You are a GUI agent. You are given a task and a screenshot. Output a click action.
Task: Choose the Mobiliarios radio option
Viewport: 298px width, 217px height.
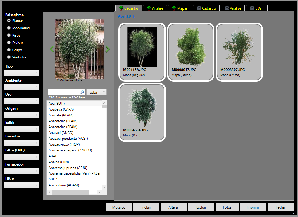[x=9, y=28]
